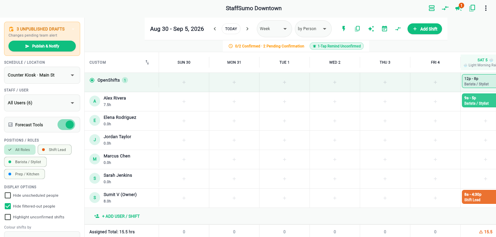Click the toolbar swap-arrows icon beside Add Shift
This screenshot has height=237, width=496.
click(x=398, y=29)
